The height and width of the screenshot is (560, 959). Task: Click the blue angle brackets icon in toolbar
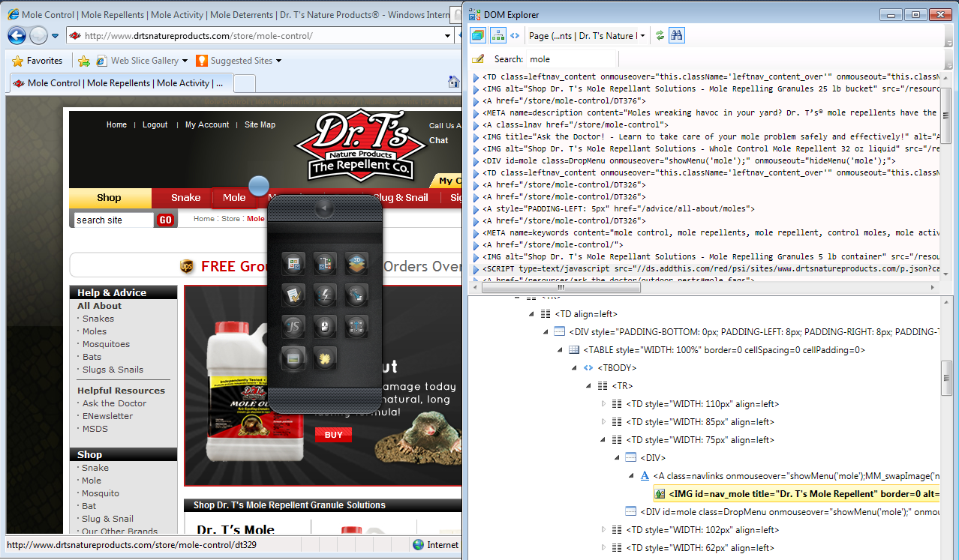click(x=515, y=35)
